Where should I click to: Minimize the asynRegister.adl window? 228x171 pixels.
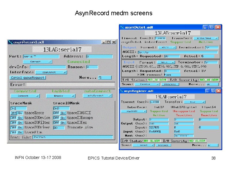click(x=208, y=91)
